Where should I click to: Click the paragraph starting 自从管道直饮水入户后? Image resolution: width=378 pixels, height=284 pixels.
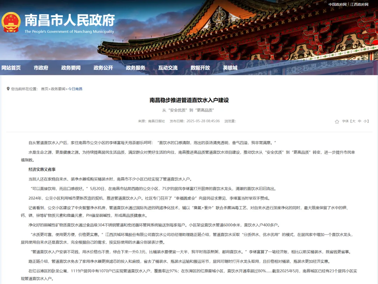click(x=152, y=143)
